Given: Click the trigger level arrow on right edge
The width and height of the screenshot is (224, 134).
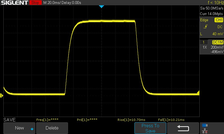Looking at the screenshot, I should pyautogui.click(x=198, y=93).
